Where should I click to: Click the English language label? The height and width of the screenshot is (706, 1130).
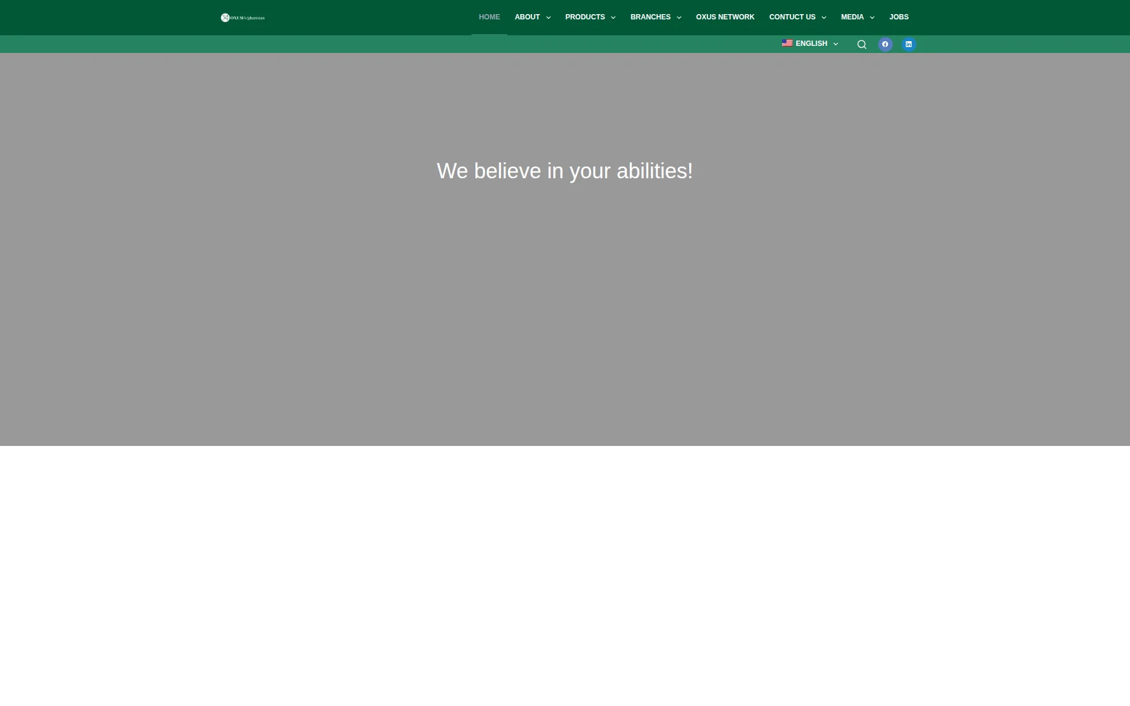click(x=812, y=44)
